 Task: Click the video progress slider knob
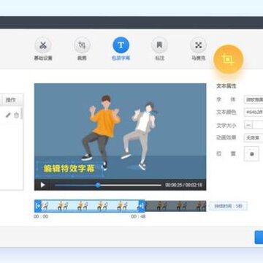click(98, 185)
